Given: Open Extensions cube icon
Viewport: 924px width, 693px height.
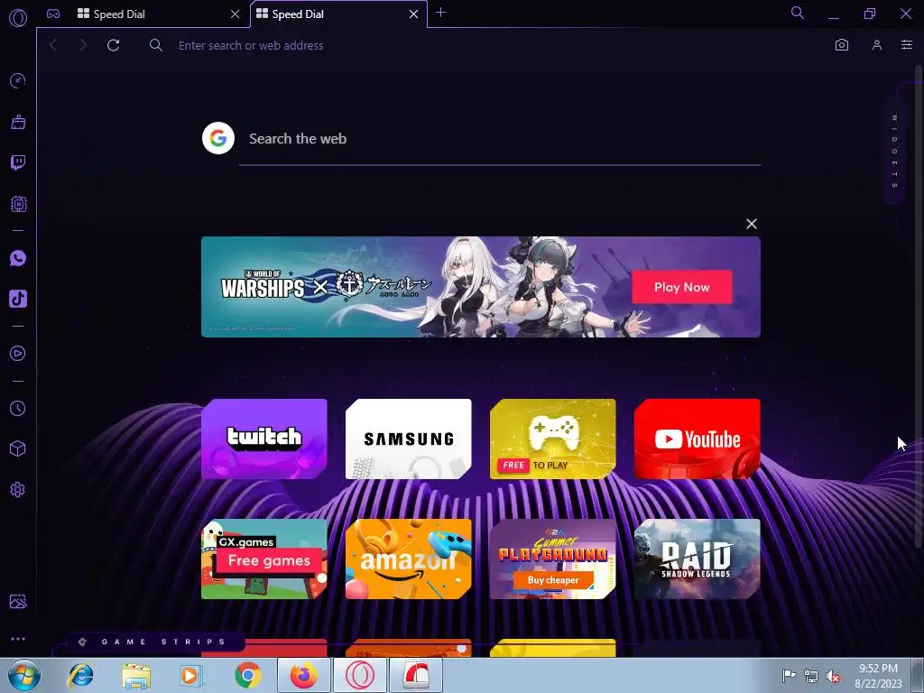Looking at the screenshot, I should [x=18, y=449].
